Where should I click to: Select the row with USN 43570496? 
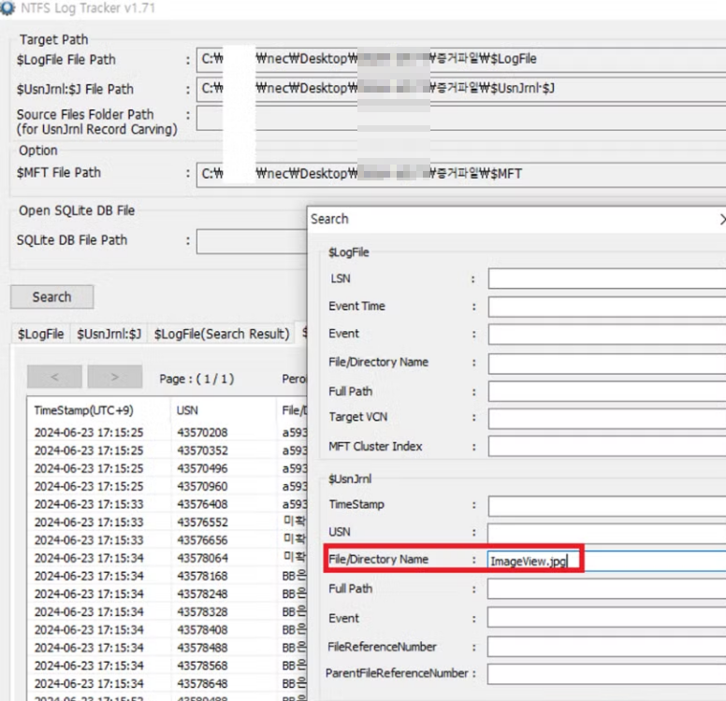[x=167, y=468]
